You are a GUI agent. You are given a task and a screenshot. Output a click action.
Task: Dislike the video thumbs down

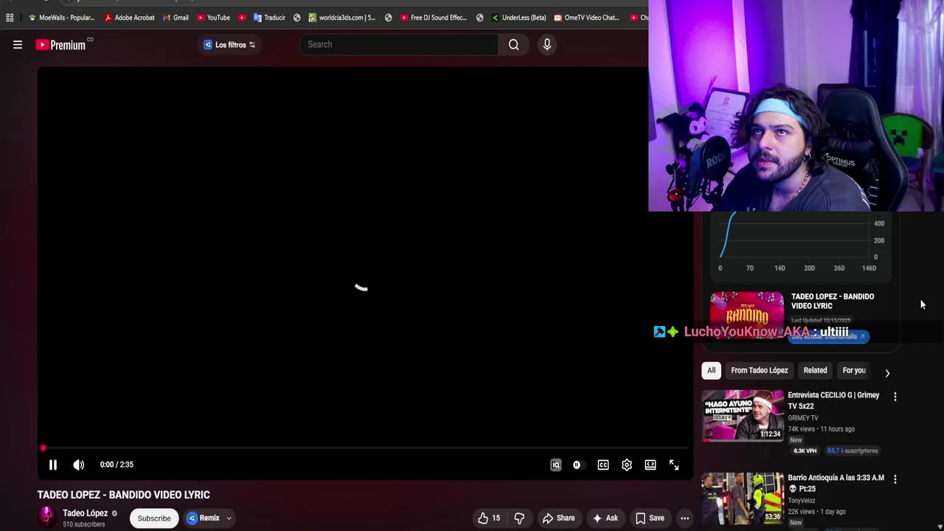point(519,518)
